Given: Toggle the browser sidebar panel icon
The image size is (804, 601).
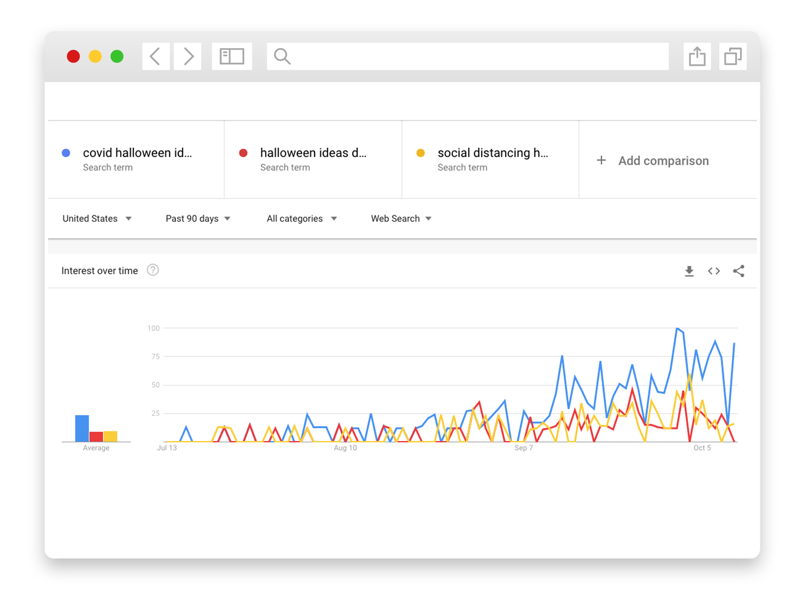Looking at the screenshot, I should (232, 56).
